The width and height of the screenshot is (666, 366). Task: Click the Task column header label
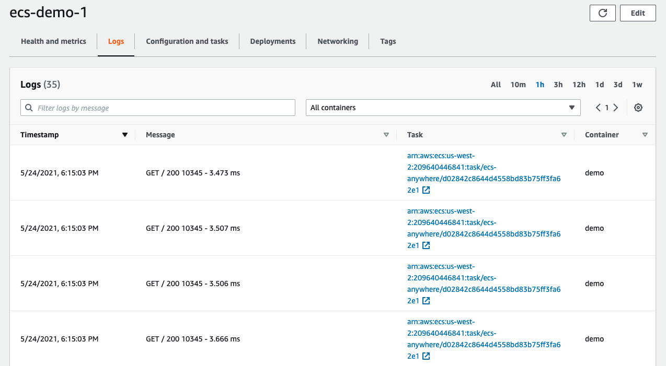pos(415,135)
